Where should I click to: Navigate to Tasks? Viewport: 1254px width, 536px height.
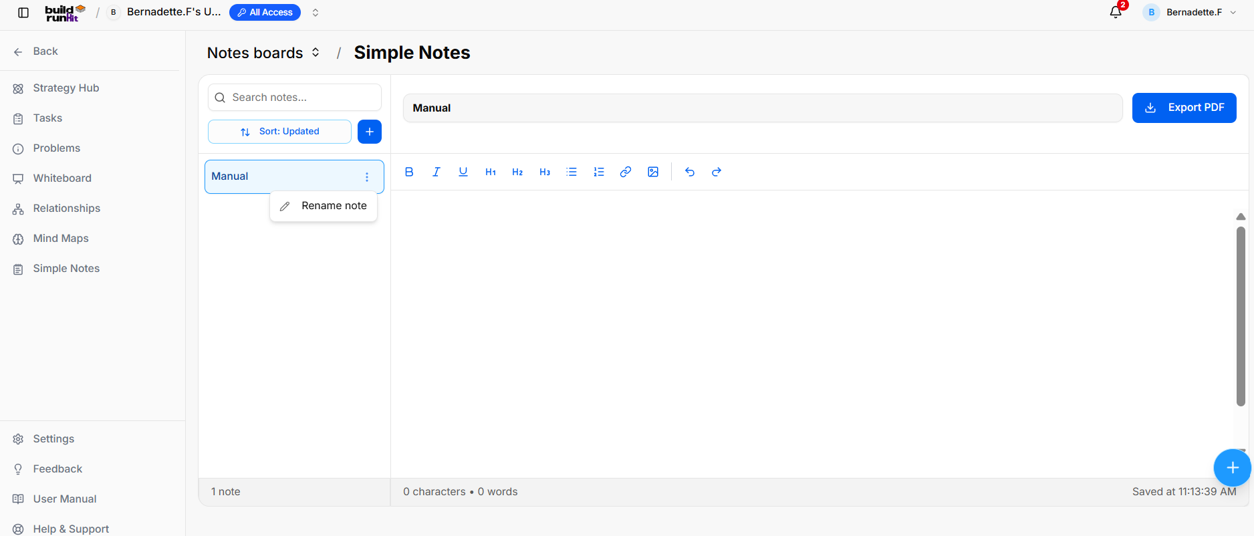coord(47,118)
